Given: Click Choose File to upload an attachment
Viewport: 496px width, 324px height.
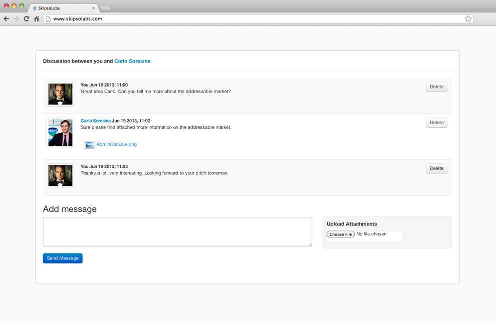Looking at the screenshot, I should click(340, 234).
